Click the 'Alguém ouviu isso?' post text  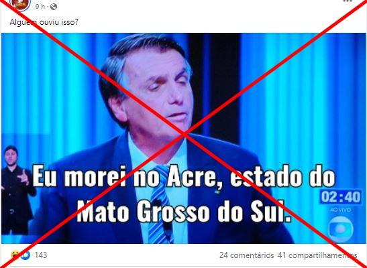44,22
